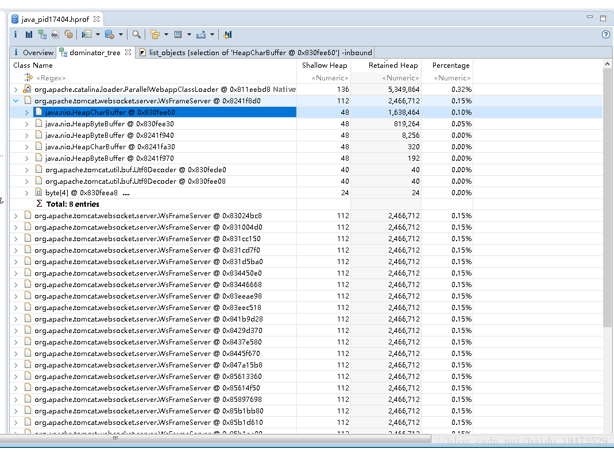Create a class histogram
Image resolution: width=614 pixels, height=453 pixels.
pyautogui.click(x=29, y=34)
